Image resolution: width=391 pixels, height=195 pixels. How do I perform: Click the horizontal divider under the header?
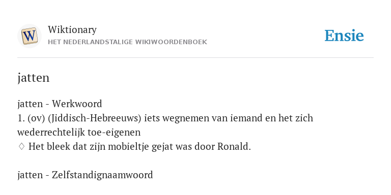click(x=195, y=58)
